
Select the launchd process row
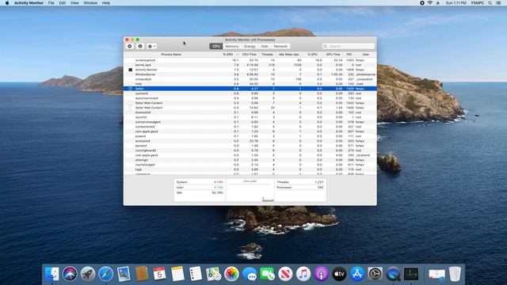[250, 117]
